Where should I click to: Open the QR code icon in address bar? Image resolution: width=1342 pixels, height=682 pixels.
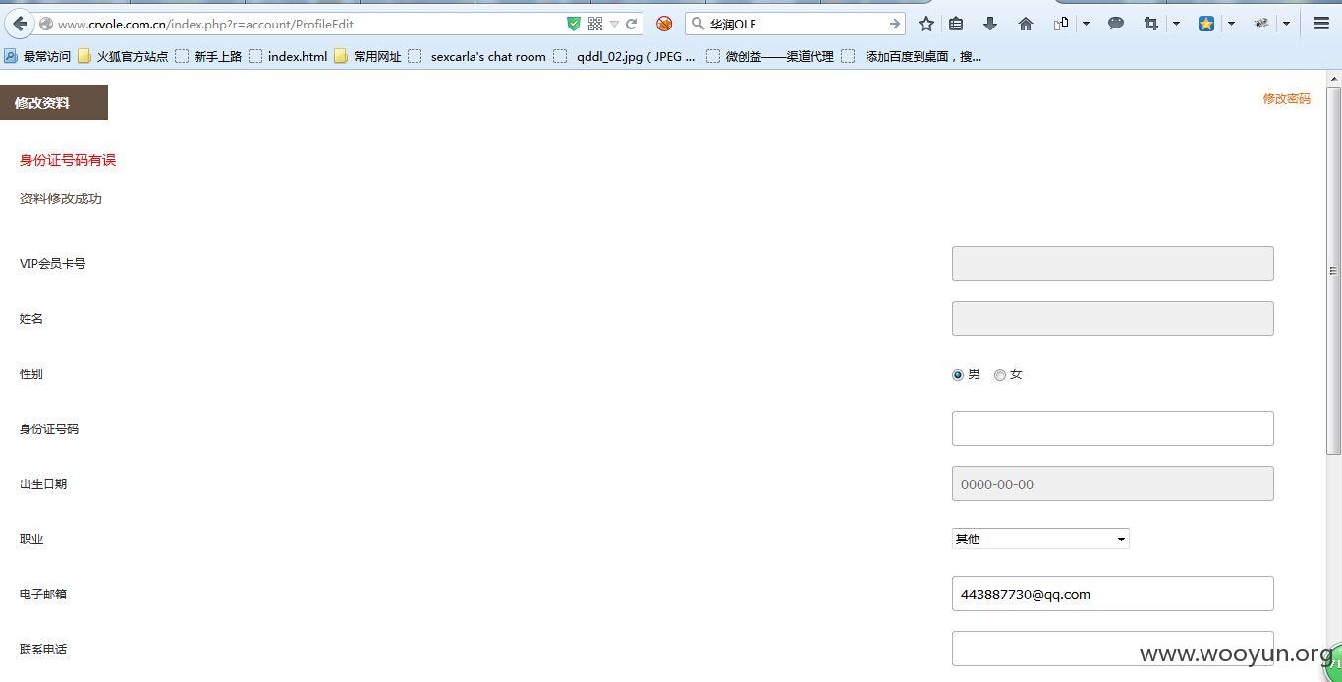click(x=595, y=24)
